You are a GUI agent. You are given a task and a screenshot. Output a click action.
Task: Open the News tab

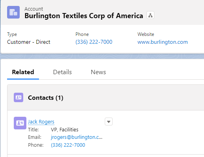click(98, 72)
